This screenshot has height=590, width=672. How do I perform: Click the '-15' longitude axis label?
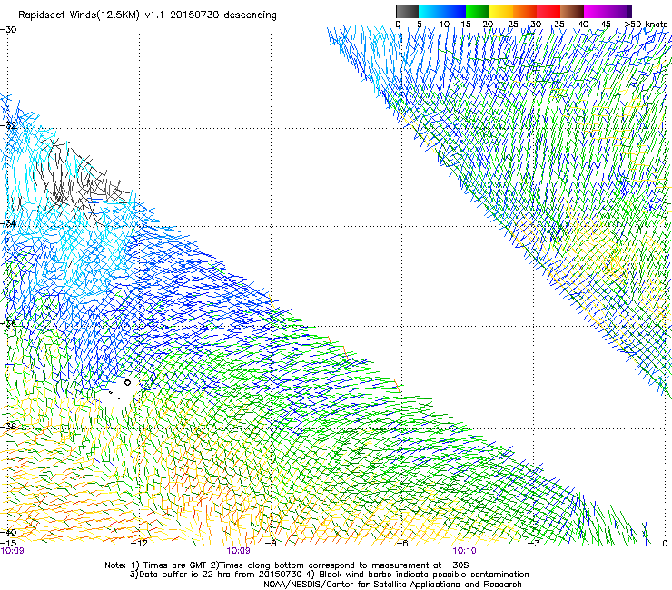tap(8, 543)
